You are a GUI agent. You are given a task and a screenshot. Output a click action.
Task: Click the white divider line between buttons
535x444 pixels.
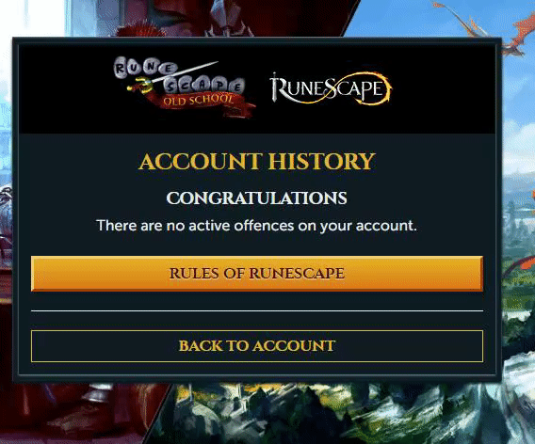pyautogui.click(x=257, y=310)
